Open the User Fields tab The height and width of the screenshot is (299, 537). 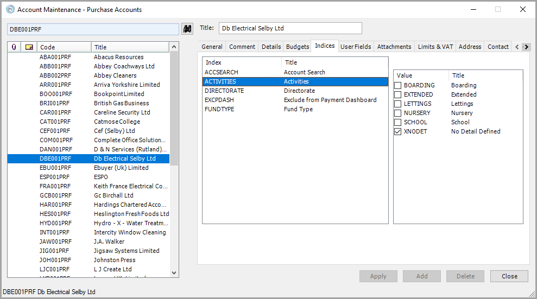coord(356,47)
